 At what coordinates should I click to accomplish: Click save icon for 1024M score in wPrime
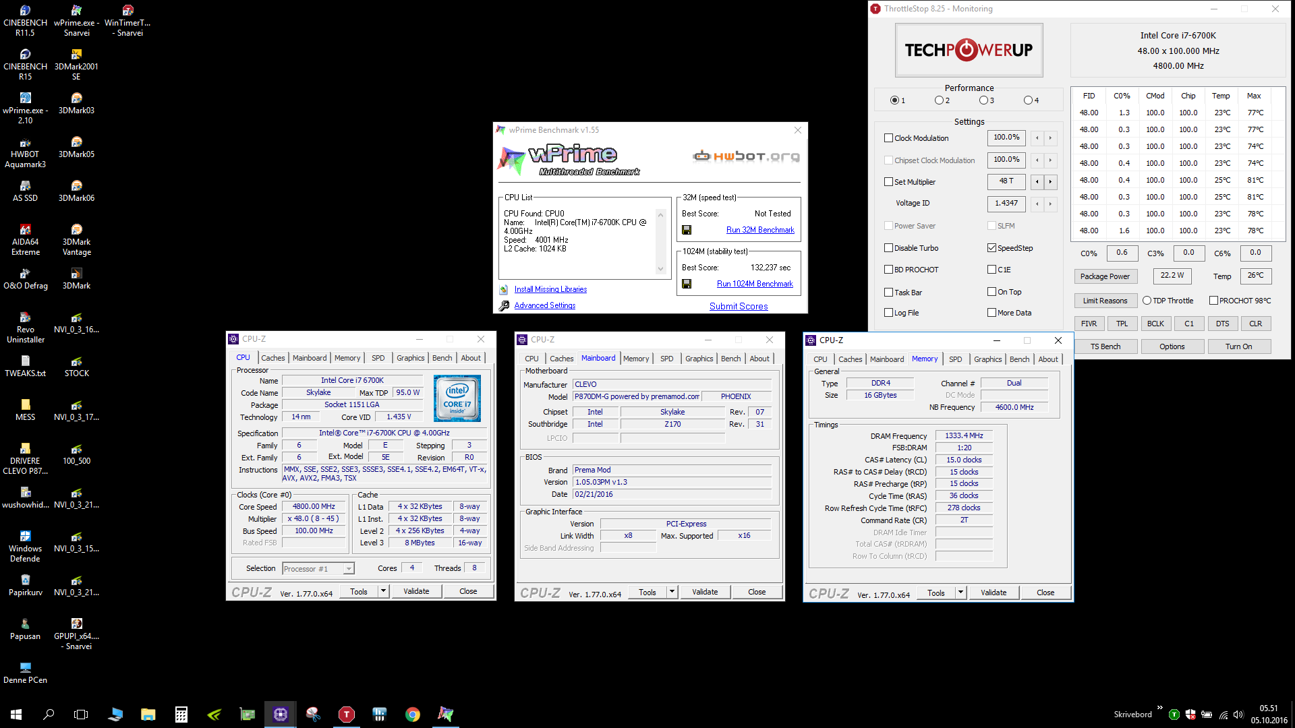687,284
